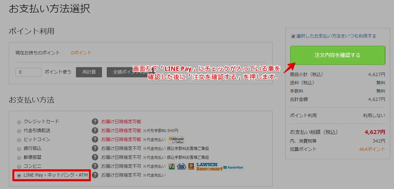Click the 342円 consumption tax value
Viewport: 394px width, 189px height.
[x=379, y=141]
